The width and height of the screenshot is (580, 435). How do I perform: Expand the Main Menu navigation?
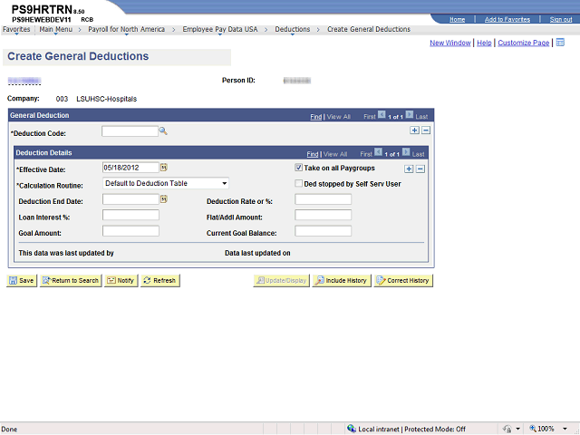click(56, 30)
